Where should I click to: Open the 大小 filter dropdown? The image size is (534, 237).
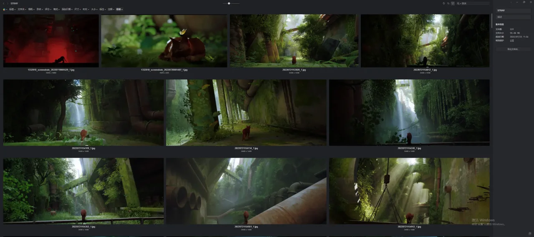click(94, 9)
